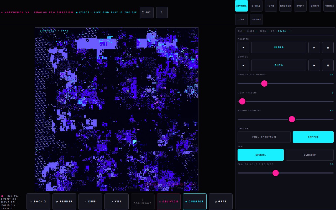Image resolution: width=336 pixels, height=210 pixels.
Task: Click the Frames slider handle
Action: (276, 173)
